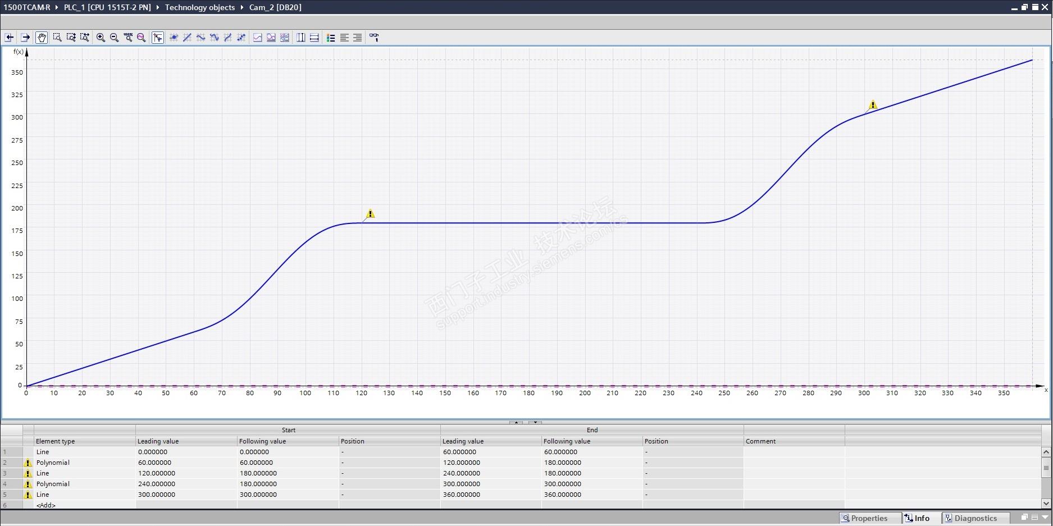The height and width of the screenshot is (526, 1053).
Task: Click the warning marker near x=300 on curve
Action: [873, 105]
